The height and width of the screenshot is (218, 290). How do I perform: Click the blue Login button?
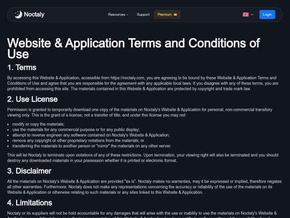tap(267, 15)
